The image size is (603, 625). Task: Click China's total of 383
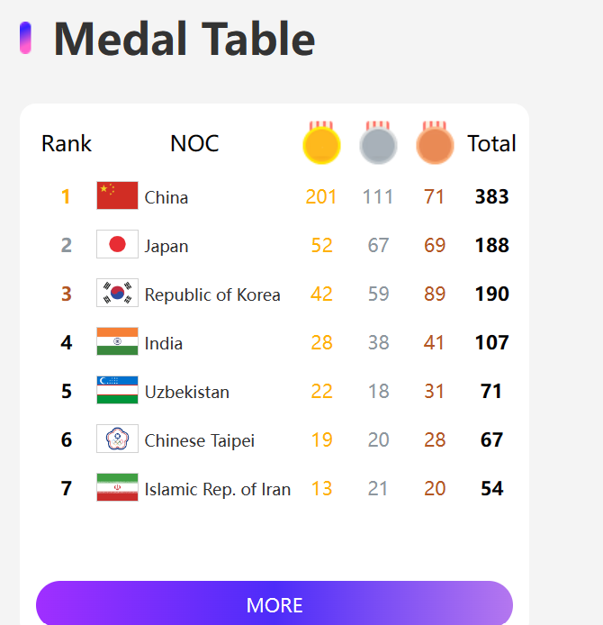492,196
